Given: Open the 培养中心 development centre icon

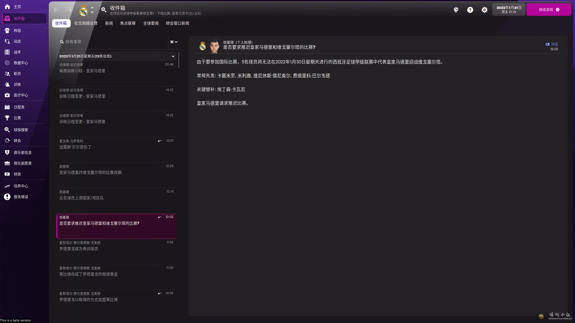Looking at the screenshot, I should click(x=7, y=186).
